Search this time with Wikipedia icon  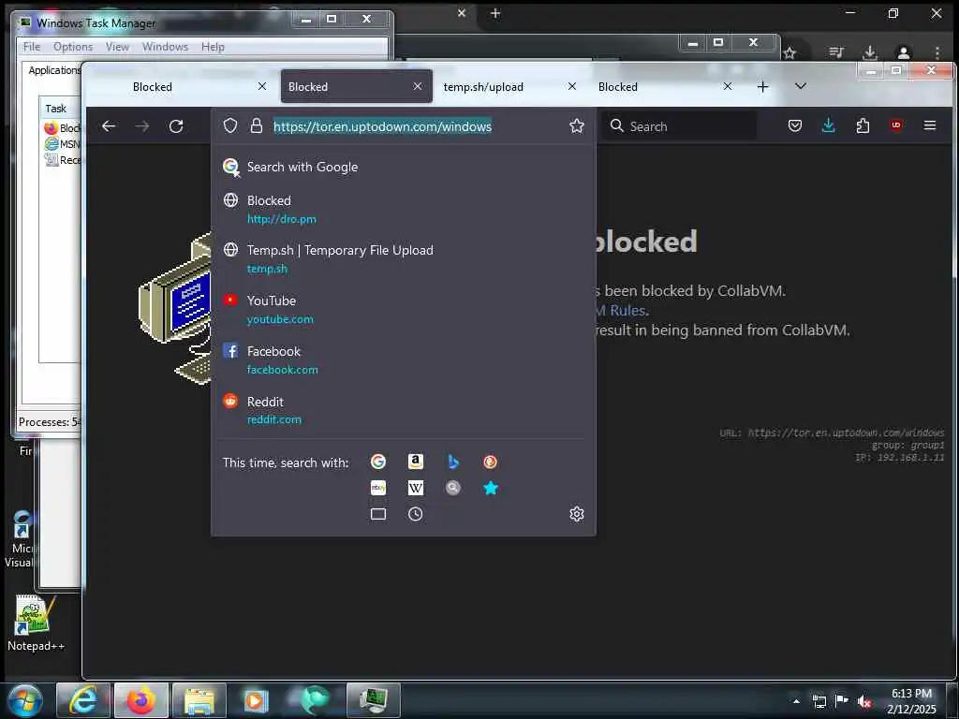pyautogui.click(x=415, y=488)
